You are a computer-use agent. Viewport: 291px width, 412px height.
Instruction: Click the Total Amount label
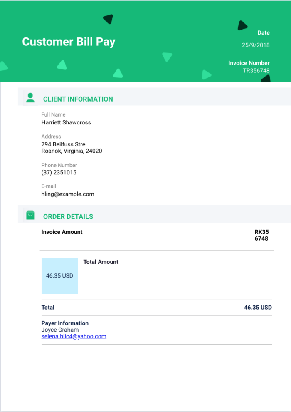pyautogui.click(x=101, y=262)
